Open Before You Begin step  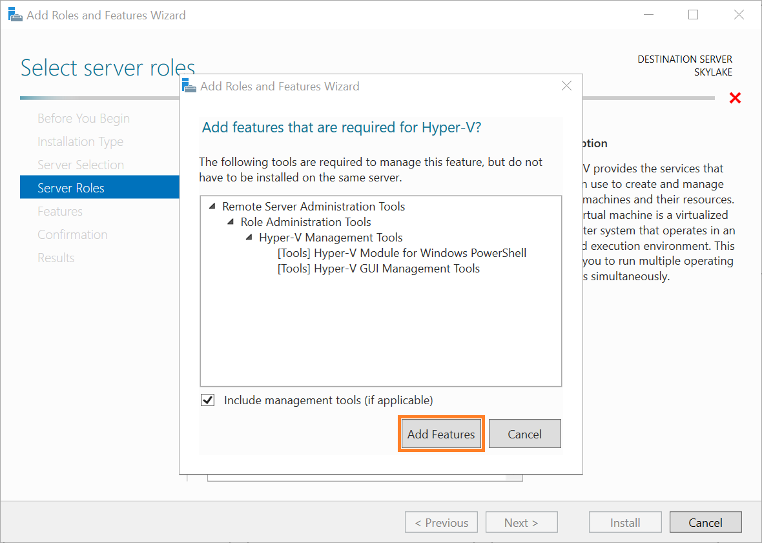(83, 119)
